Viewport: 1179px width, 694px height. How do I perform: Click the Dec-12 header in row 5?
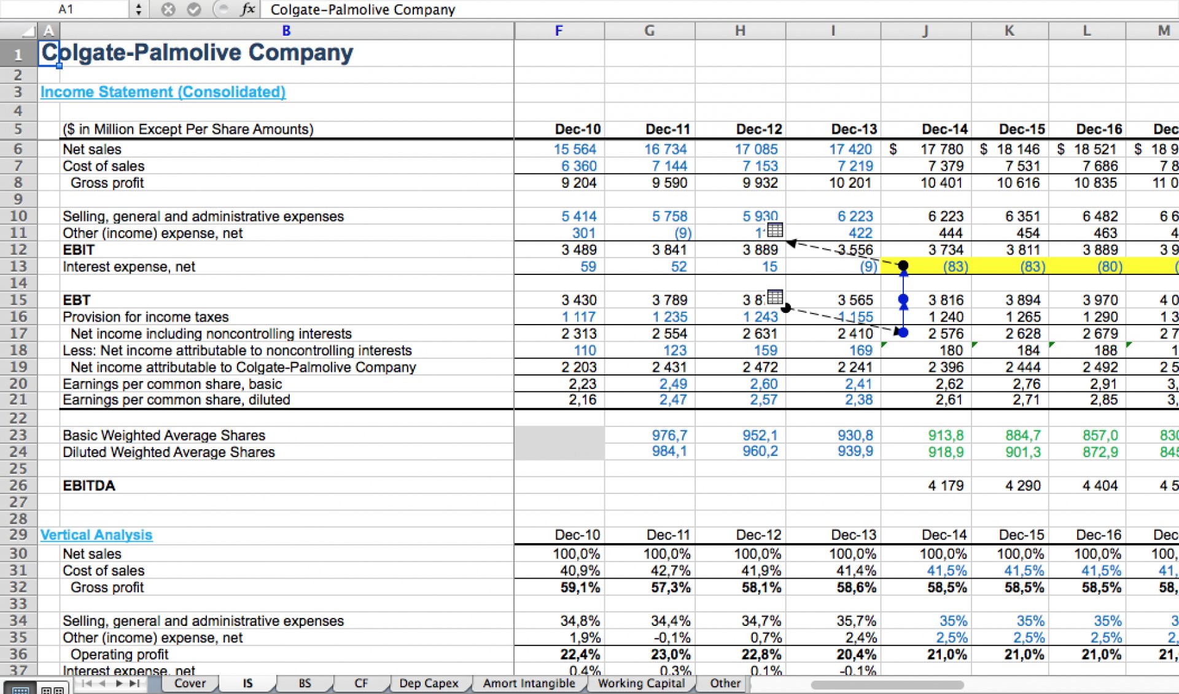(760, 129)
